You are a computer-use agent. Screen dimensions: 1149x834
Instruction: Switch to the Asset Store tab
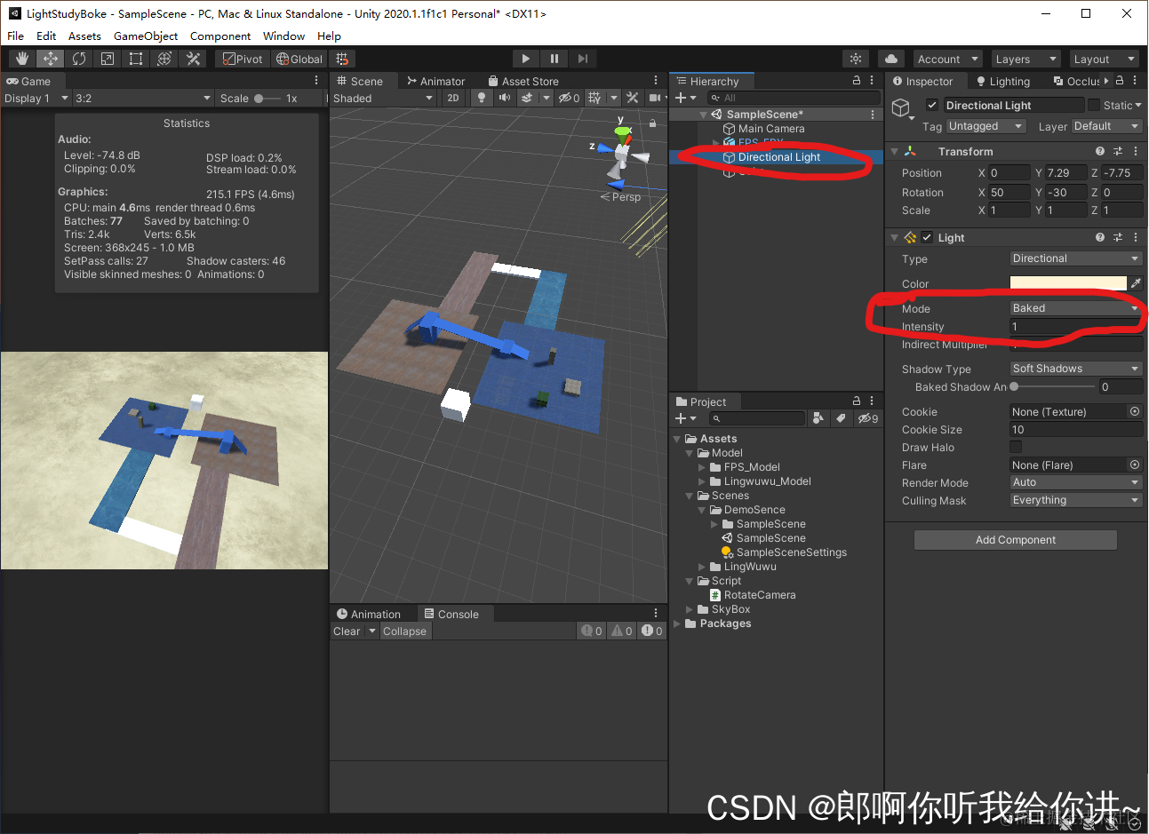[x=523, y=81]
